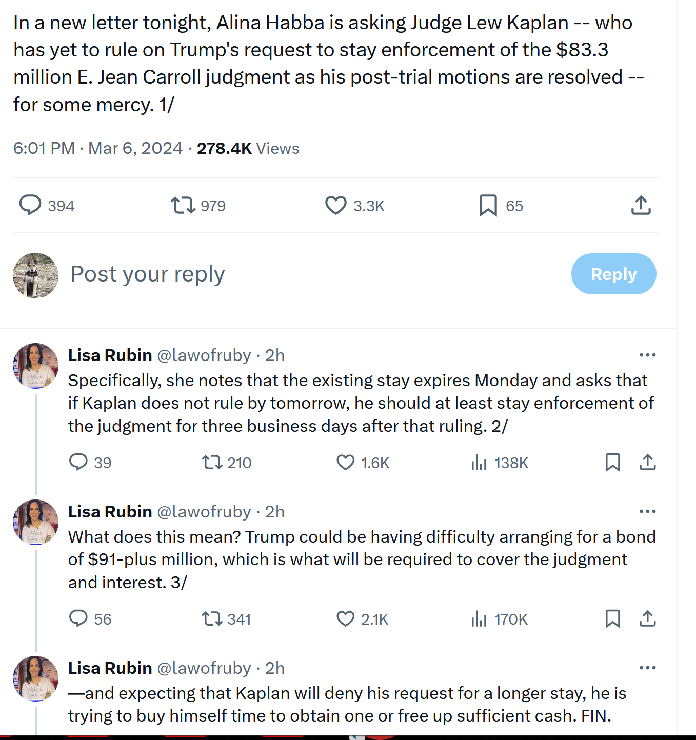This screenshot has height=740, width=696.
Task: Click the blue Reply button
Action: point(613,274)
